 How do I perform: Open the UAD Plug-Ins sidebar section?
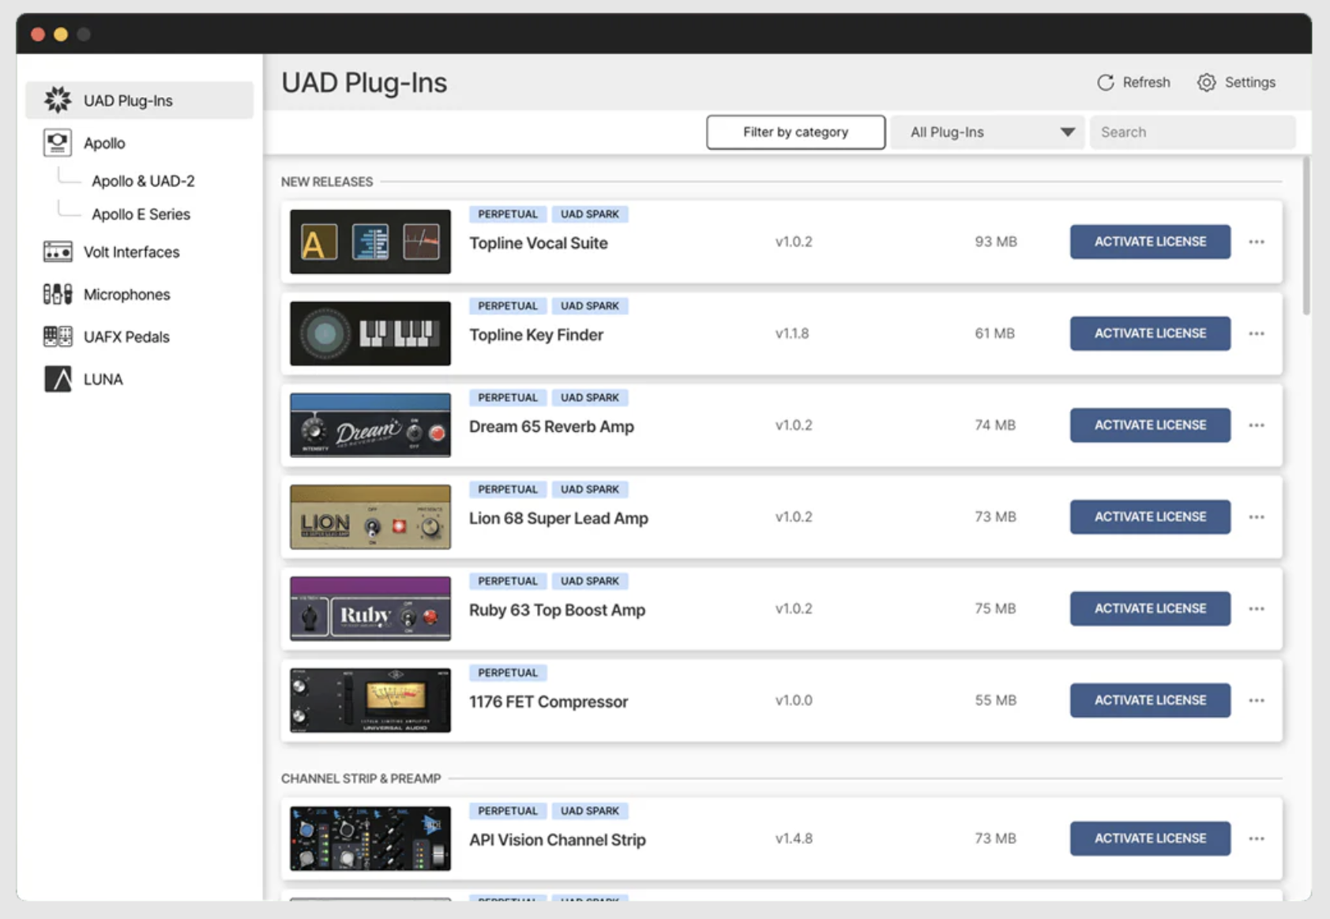tap(140, 100)
